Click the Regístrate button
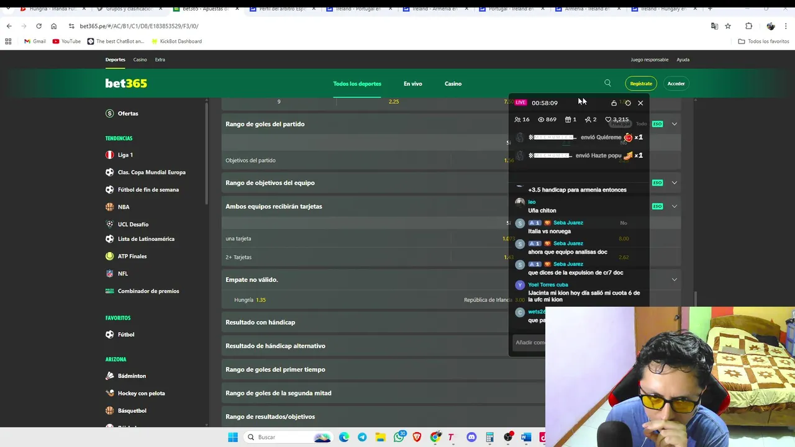This screenshot has width=795, height=447. coord(641,83)
